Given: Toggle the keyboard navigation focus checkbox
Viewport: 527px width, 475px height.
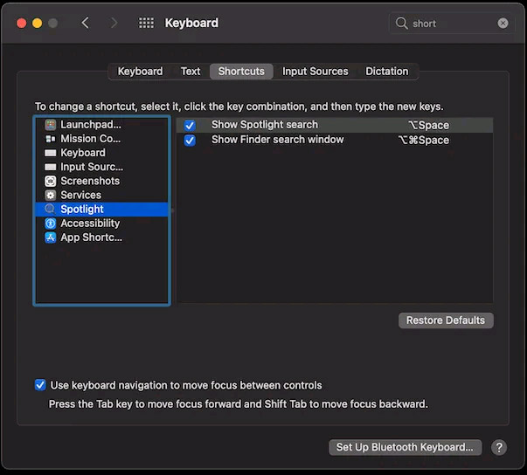Looking at the screenshot, I should (x=40, y=385).
